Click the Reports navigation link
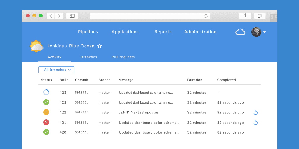Screen dimensions: 299x149 point(163,32)
